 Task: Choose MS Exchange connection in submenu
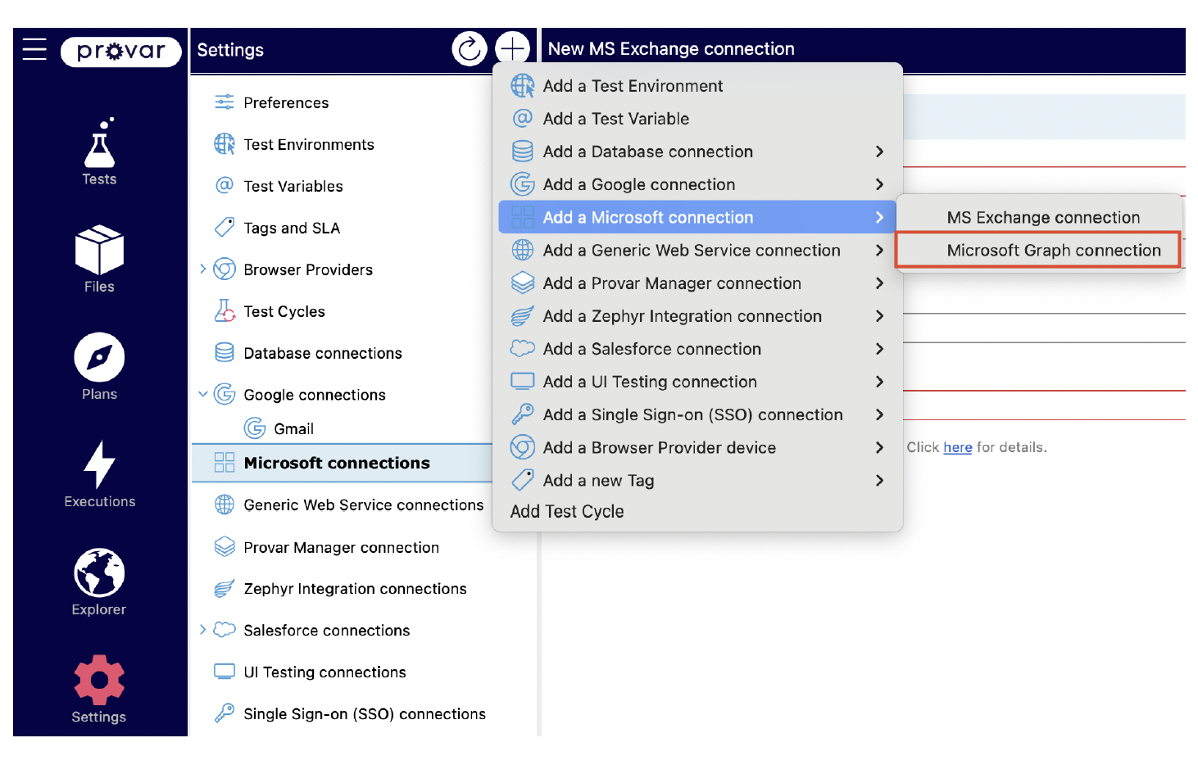click(1038, 217)
